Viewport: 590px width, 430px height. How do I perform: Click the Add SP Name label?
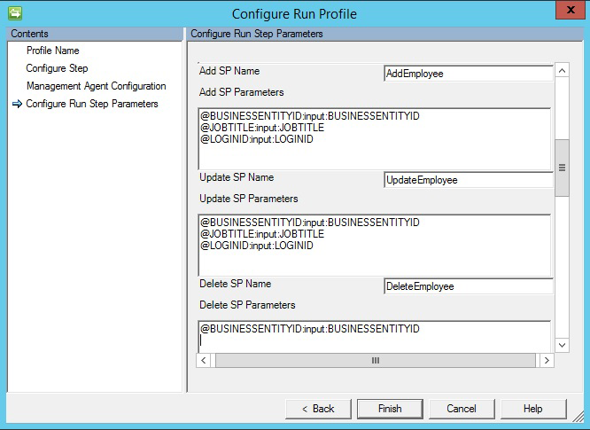(x=229, y=71)
